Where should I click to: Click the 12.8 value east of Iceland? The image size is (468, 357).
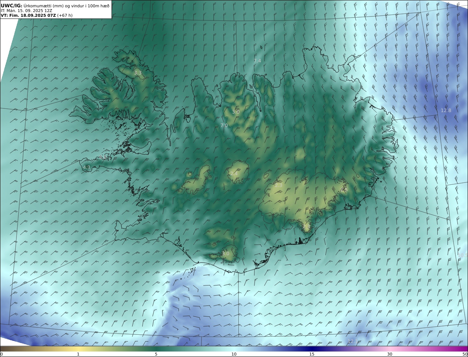coord(446,110)
